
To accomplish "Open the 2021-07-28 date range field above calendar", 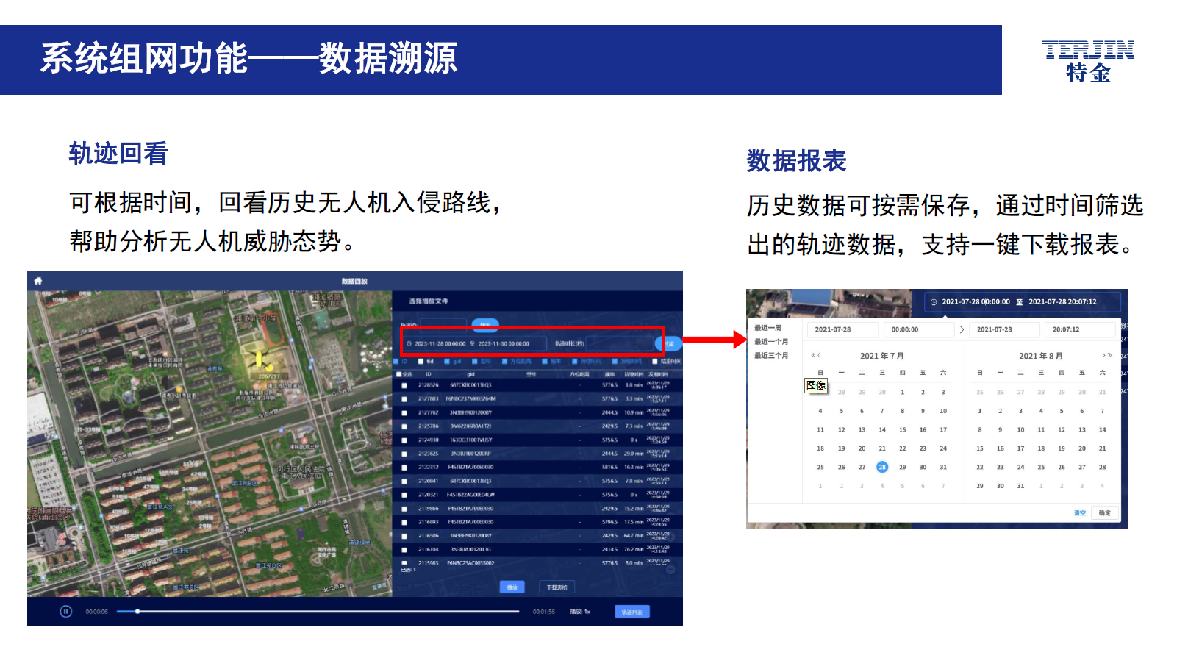I will coord(1023,301).
